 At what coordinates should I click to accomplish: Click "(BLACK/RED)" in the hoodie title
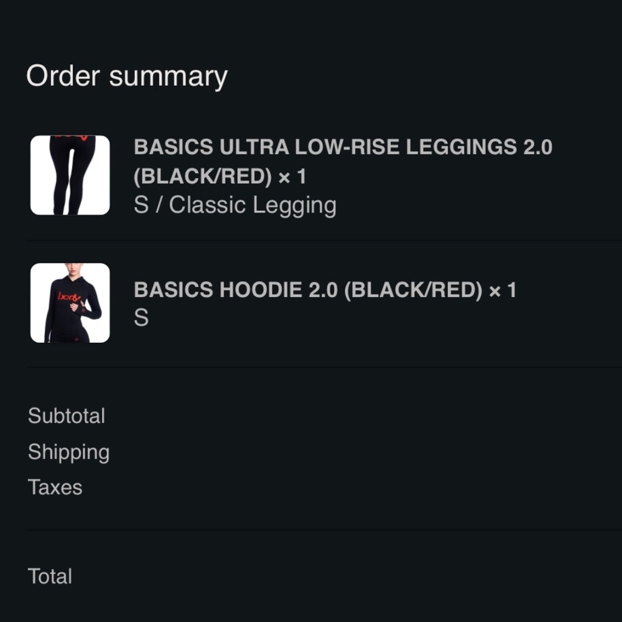pyautogui.click(x=413, y=290)
